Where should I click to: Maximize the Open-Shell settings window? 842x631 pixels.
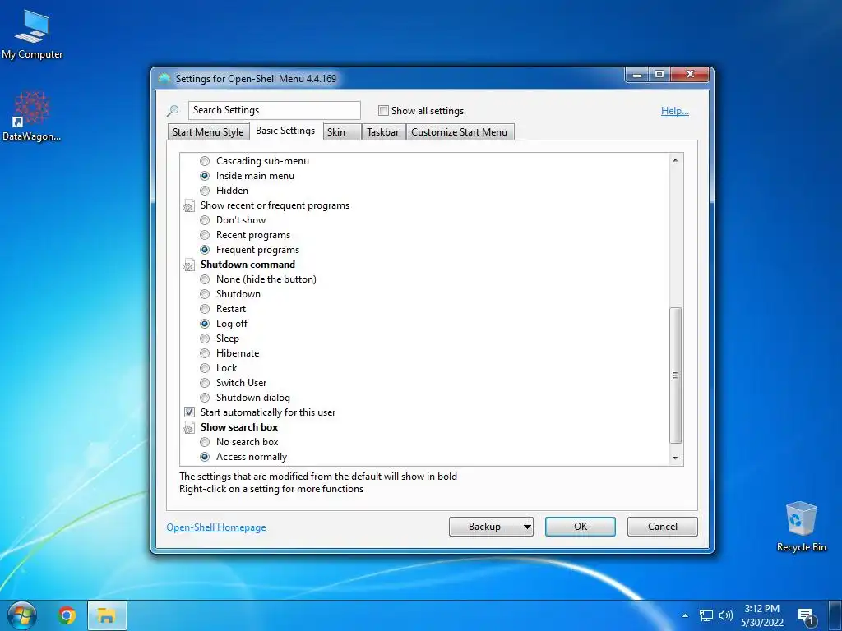[659, 75]
